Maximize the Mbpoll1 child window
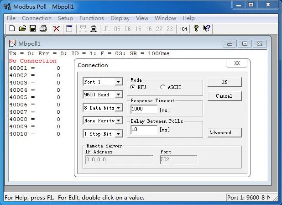 click(x=245, y=44)
